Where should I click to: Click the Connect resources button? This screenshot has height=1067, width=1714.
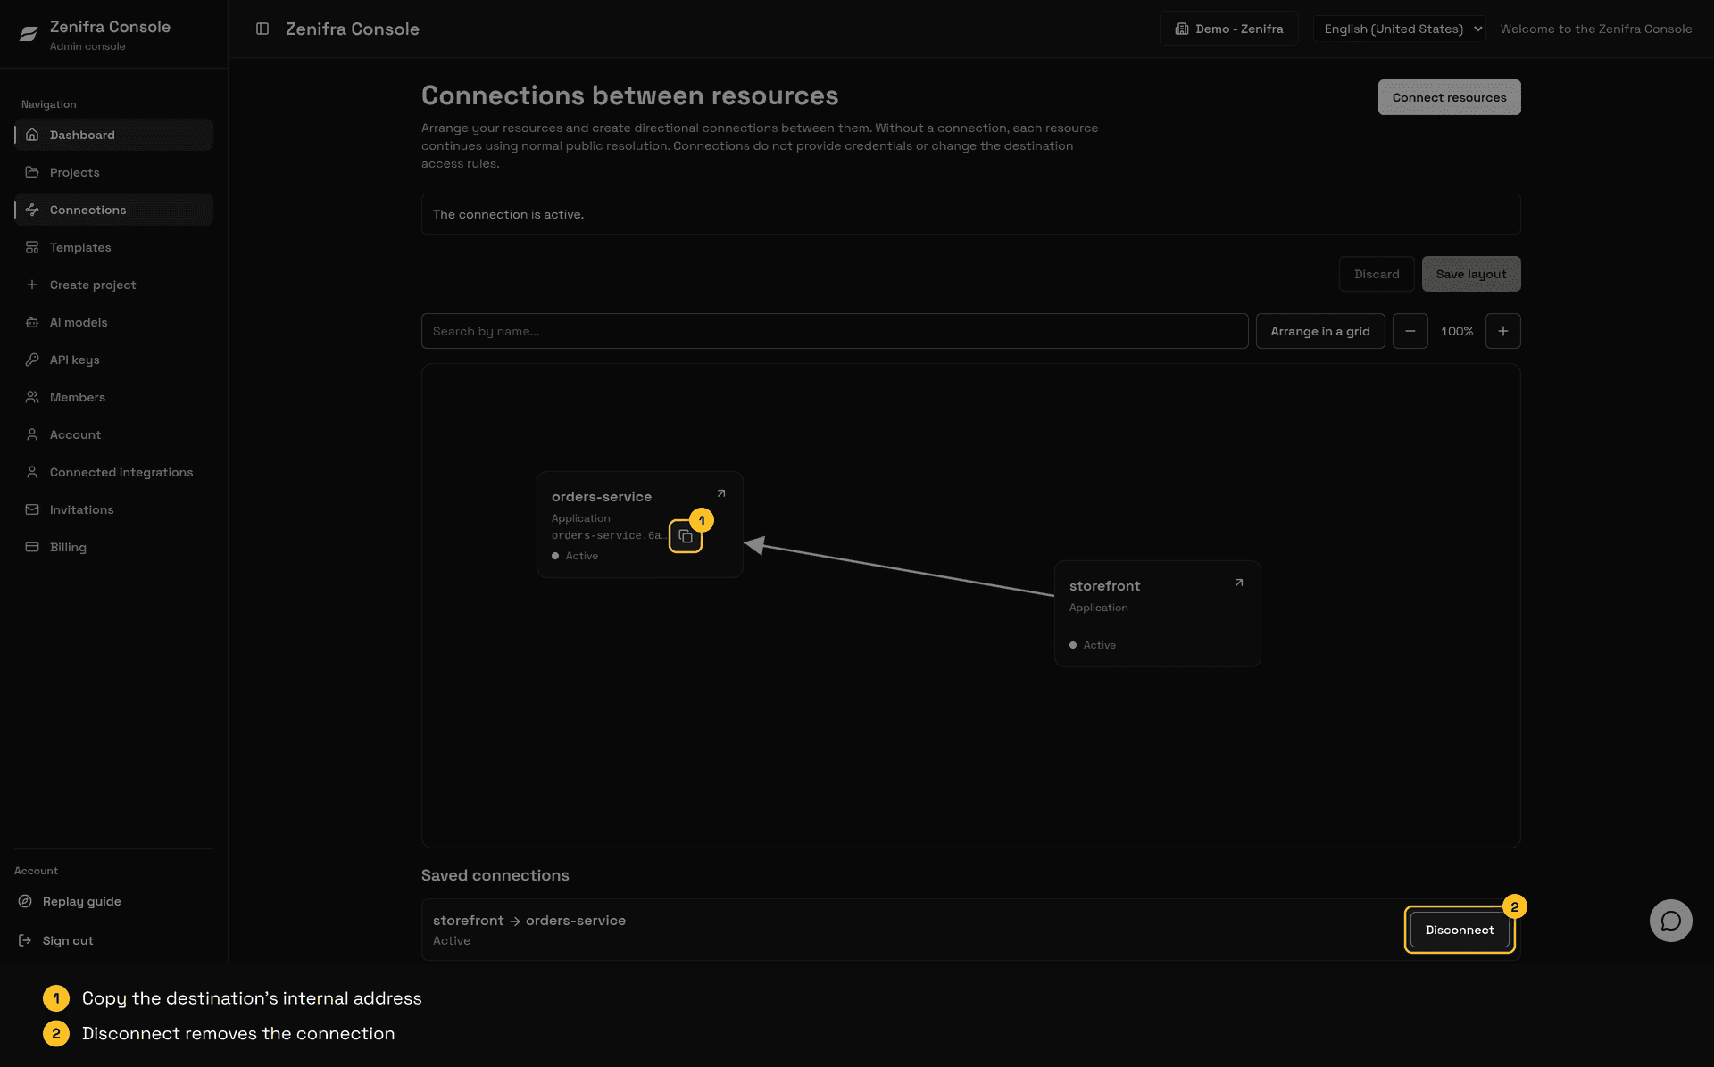coord(1449,97)
